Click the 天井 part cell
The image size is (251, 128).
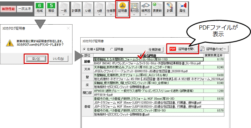pyautogui.click(x=87, y=69)
